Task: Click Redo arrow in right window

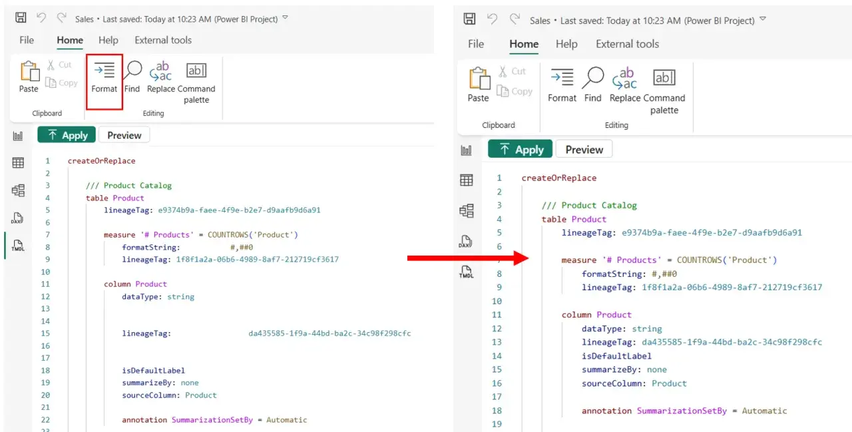Action: click(x=515, y=20)
